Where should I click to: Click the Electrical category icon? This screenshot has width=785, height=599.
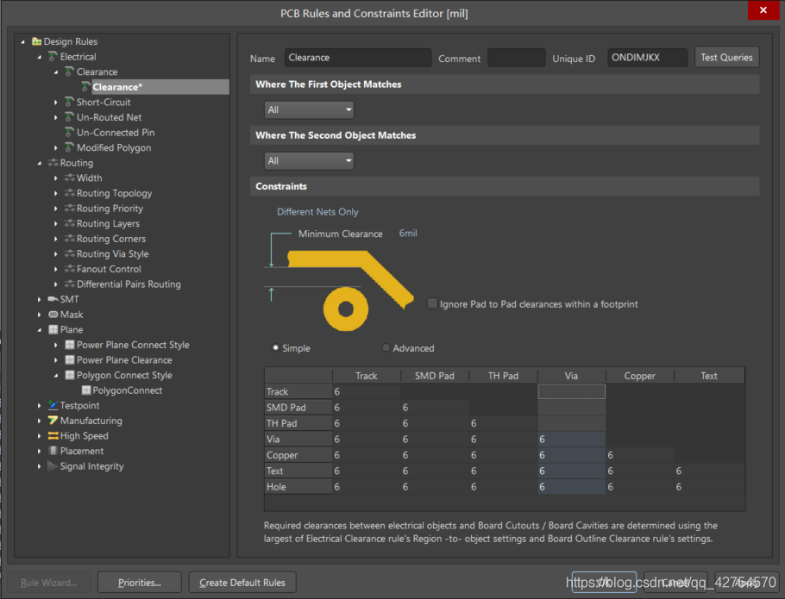53,57
